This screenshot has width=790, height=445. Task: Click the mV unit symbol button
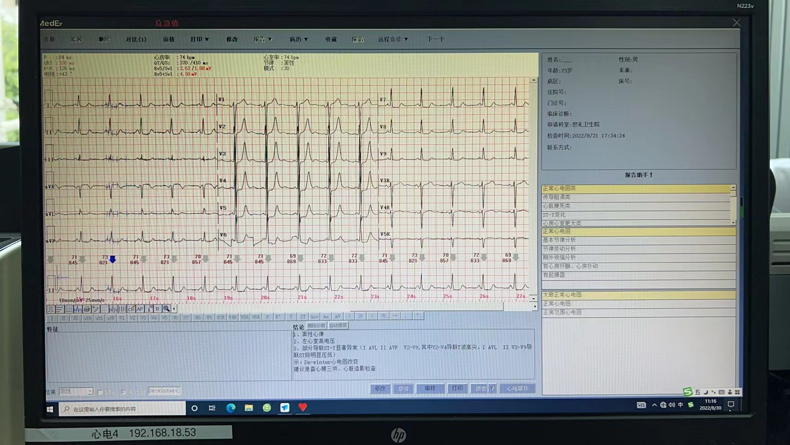(337, 316)
